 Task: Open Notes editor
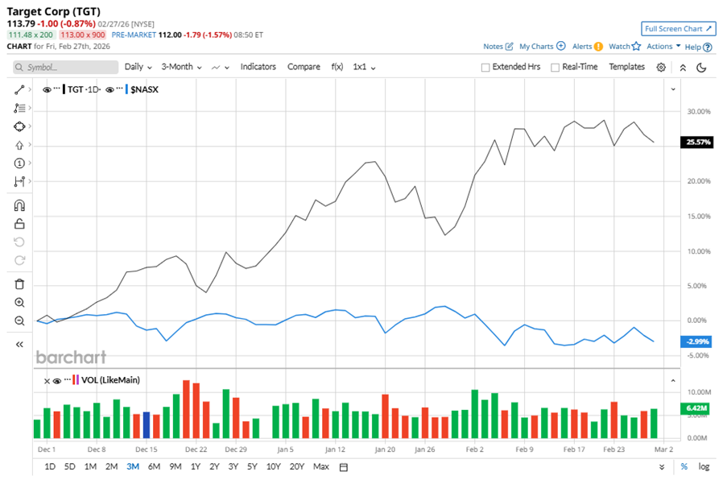click(x=498, y=47)
